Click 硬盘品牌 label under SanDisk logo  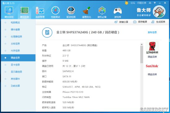[152, 74]
